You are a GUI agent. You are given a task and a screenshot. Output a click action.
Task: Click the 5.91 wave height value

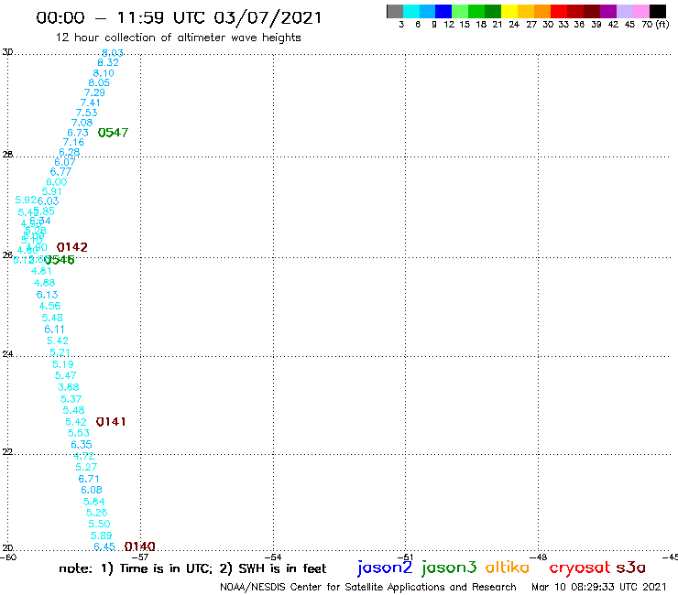click(52, 191)
